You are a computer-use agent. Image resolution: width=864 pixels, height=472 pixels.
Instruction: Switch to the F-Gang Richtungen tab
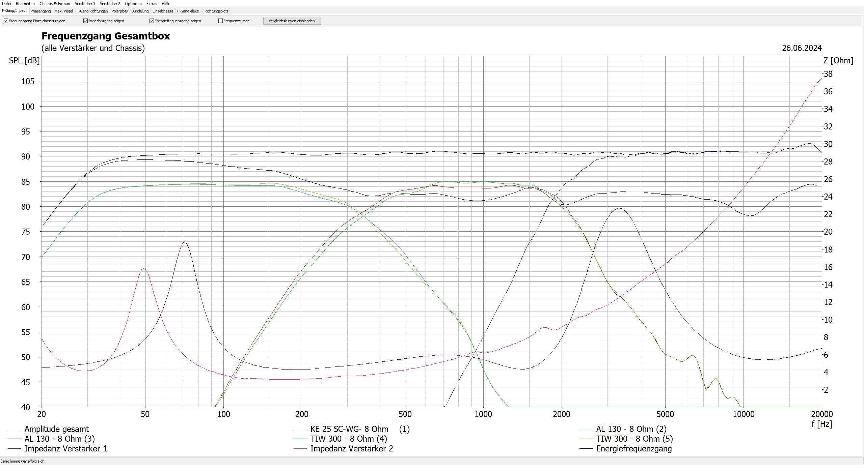[x=92, y=11]
